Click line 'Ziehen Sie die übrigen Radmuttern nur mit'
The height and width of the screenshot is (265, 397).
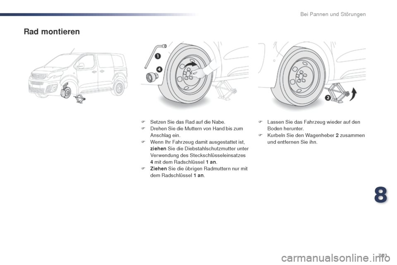[199, 169]
